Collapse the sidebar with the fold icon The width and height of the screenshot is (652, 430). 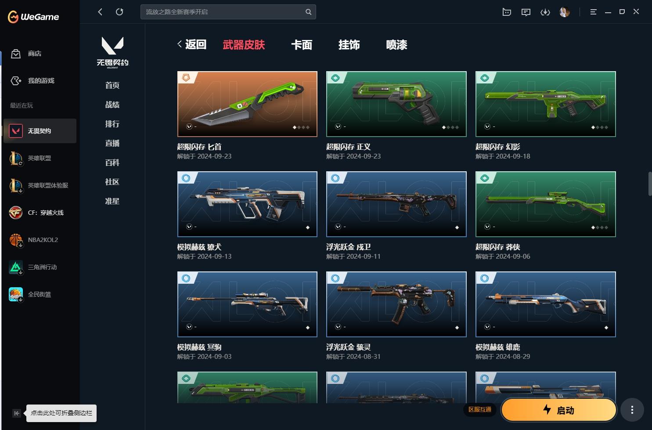tap(17, 413)
